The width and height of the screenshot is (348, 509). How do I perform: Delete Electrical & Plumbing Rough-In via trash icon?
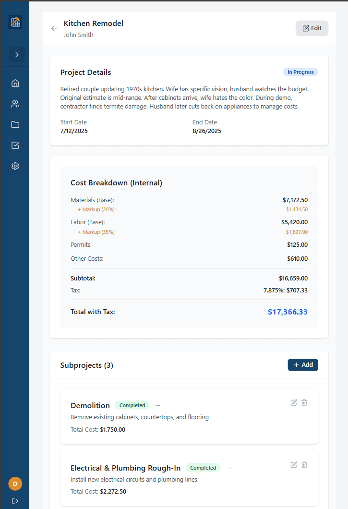click(x=304, y=464)
